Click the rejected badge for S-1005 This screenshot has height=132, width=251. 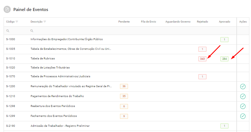202,49
